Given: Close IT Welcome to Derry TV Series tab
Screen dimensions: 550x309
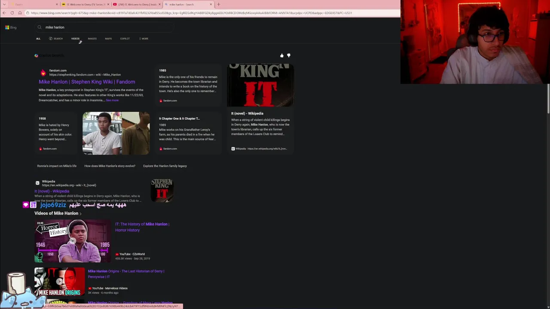Looking at the screenshot, I should click(108, 4).
